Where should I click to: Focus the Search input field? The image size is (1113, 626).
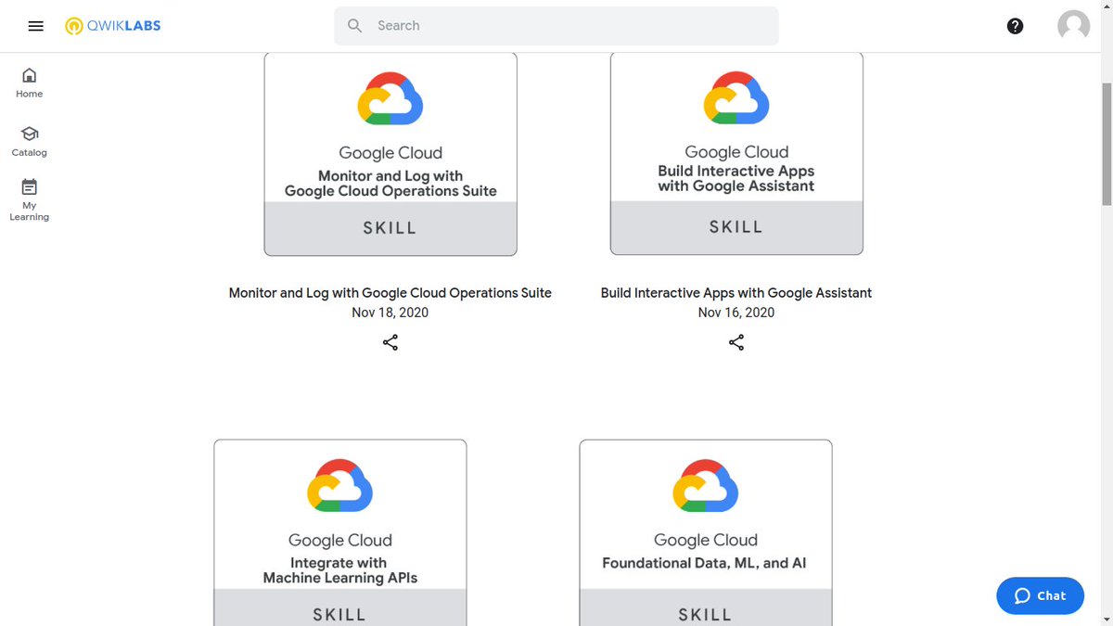click(556, 26)
